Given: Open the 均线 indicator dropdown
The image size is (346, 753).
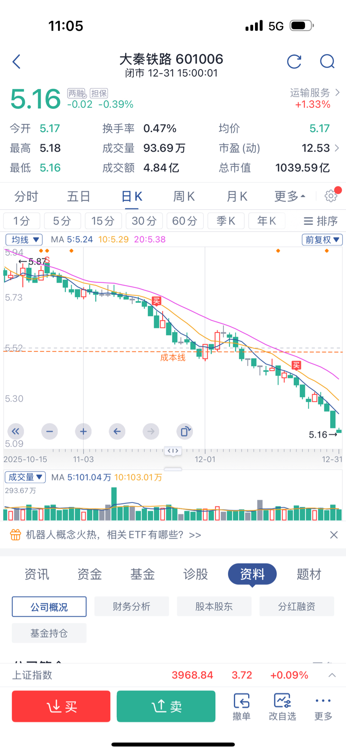Looking at the screenshot, I should (24, 240).
